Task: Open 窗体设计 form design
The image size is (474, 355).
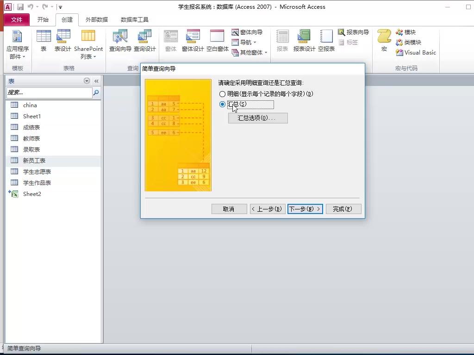Action: click(x=193, y=41)
